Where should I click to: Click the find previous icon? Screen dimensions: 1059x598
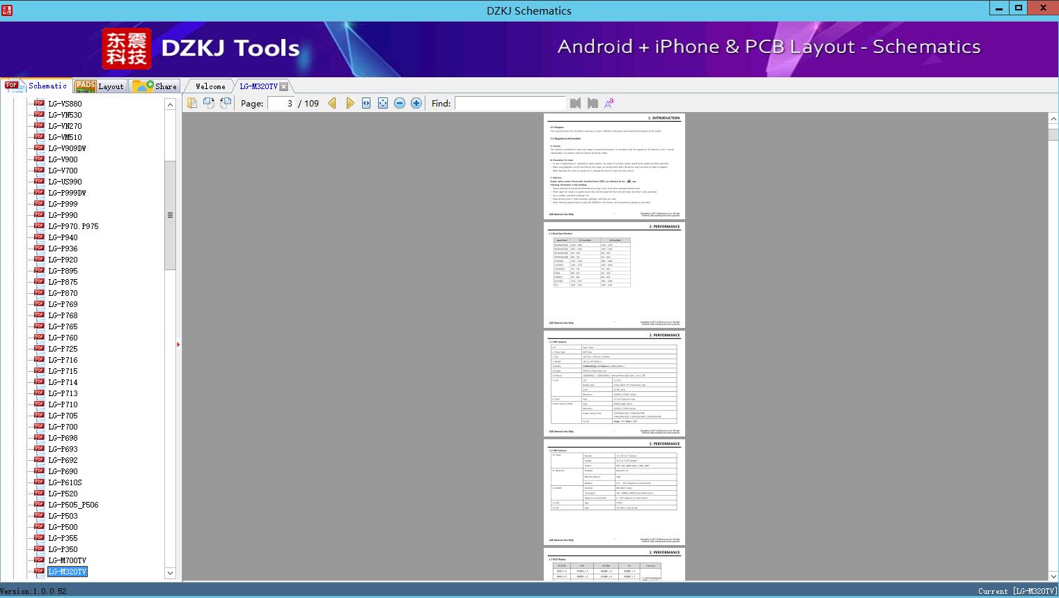point(575,103)
